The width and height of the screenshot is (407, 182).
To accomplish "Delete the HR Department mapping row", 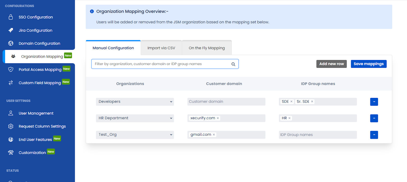I will [374, 118].
